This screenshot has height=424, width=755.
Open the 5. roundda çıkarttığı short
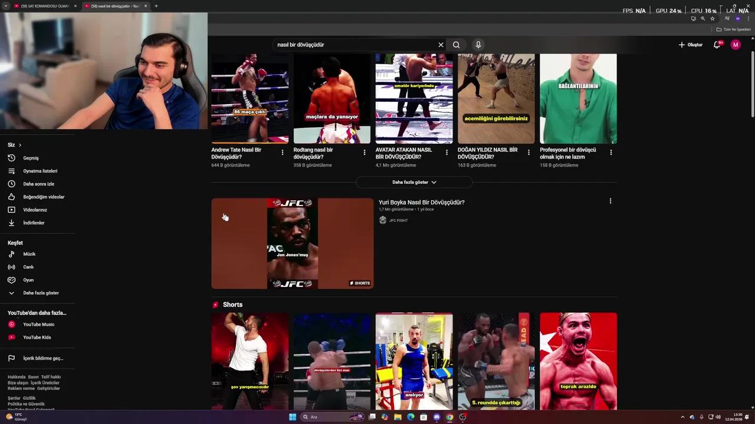point(496,361)
